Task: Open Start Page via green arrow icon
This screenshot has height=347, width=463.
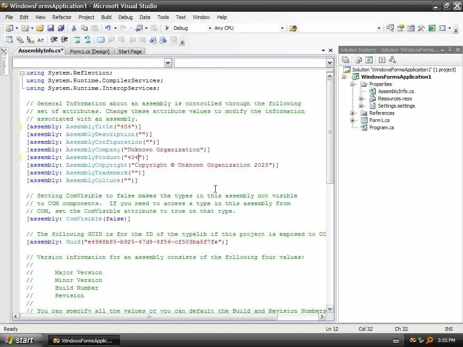Action: [x=432, y=28]
